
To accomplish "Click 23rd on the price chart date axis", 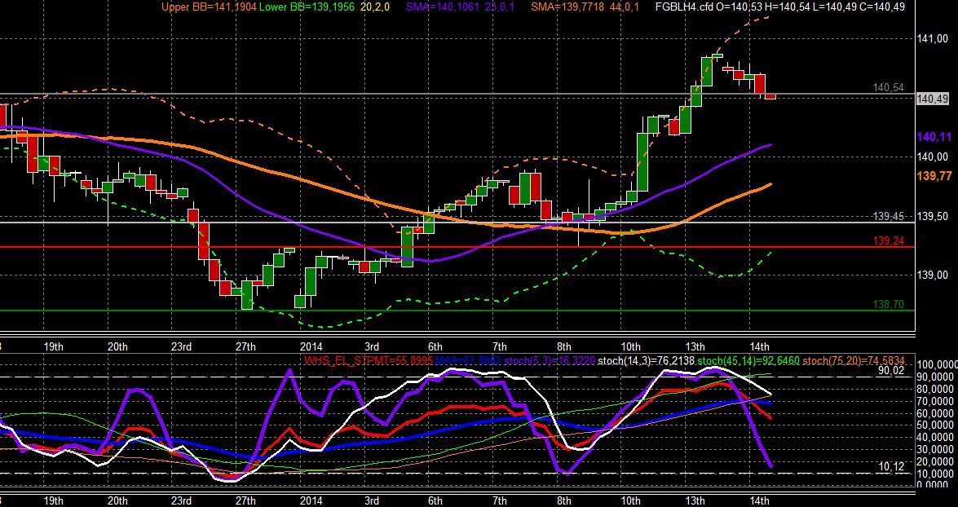I will [x=182, y=346].
